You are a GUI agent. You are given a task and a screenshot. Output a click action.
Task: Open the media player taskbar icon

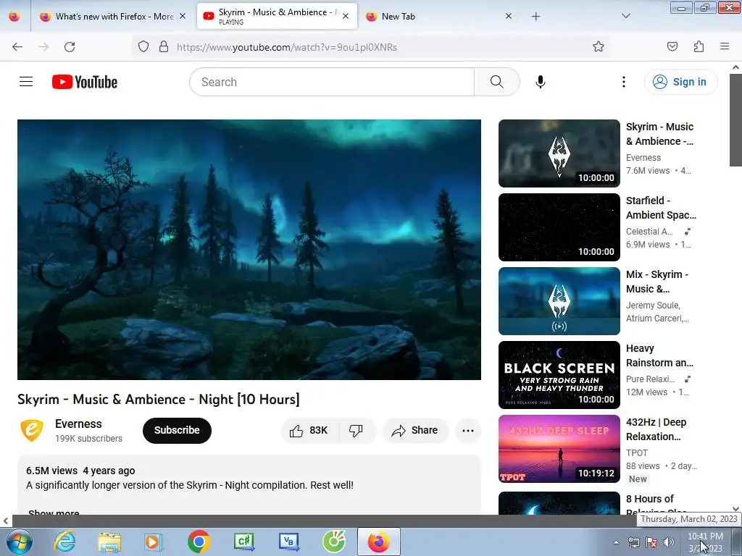click(x=154, y=542)
